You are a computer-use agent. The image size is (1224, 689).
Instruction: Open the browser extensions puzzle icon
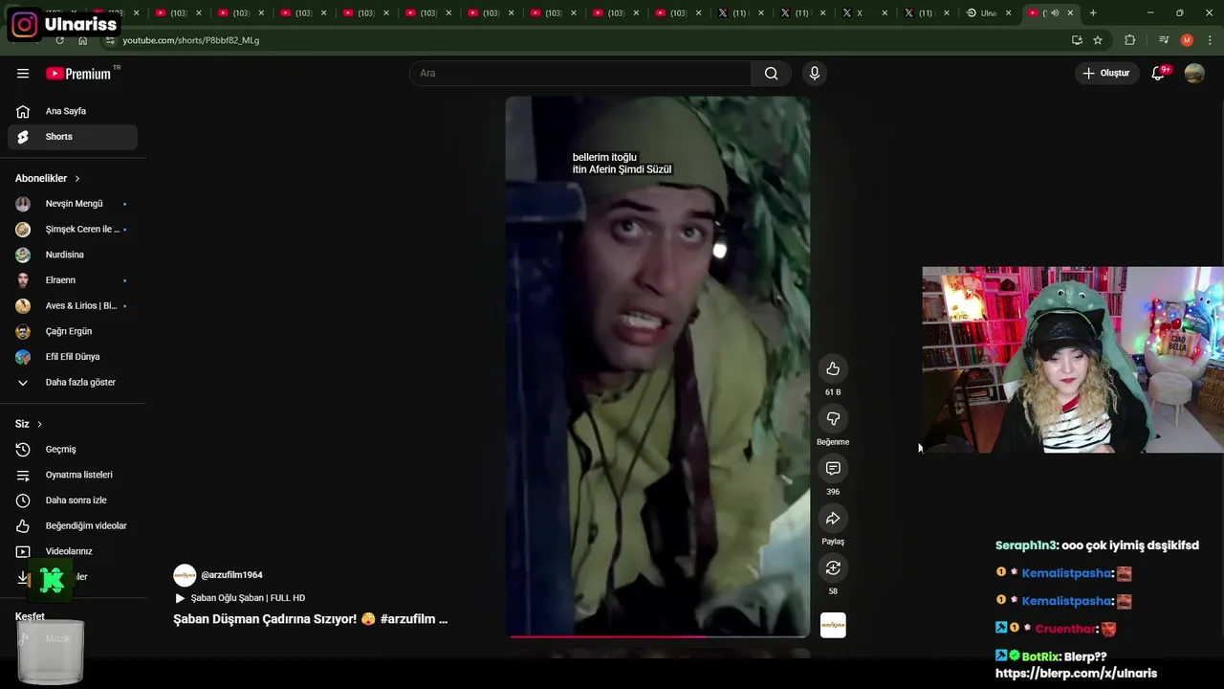[x=1130, y=40]
